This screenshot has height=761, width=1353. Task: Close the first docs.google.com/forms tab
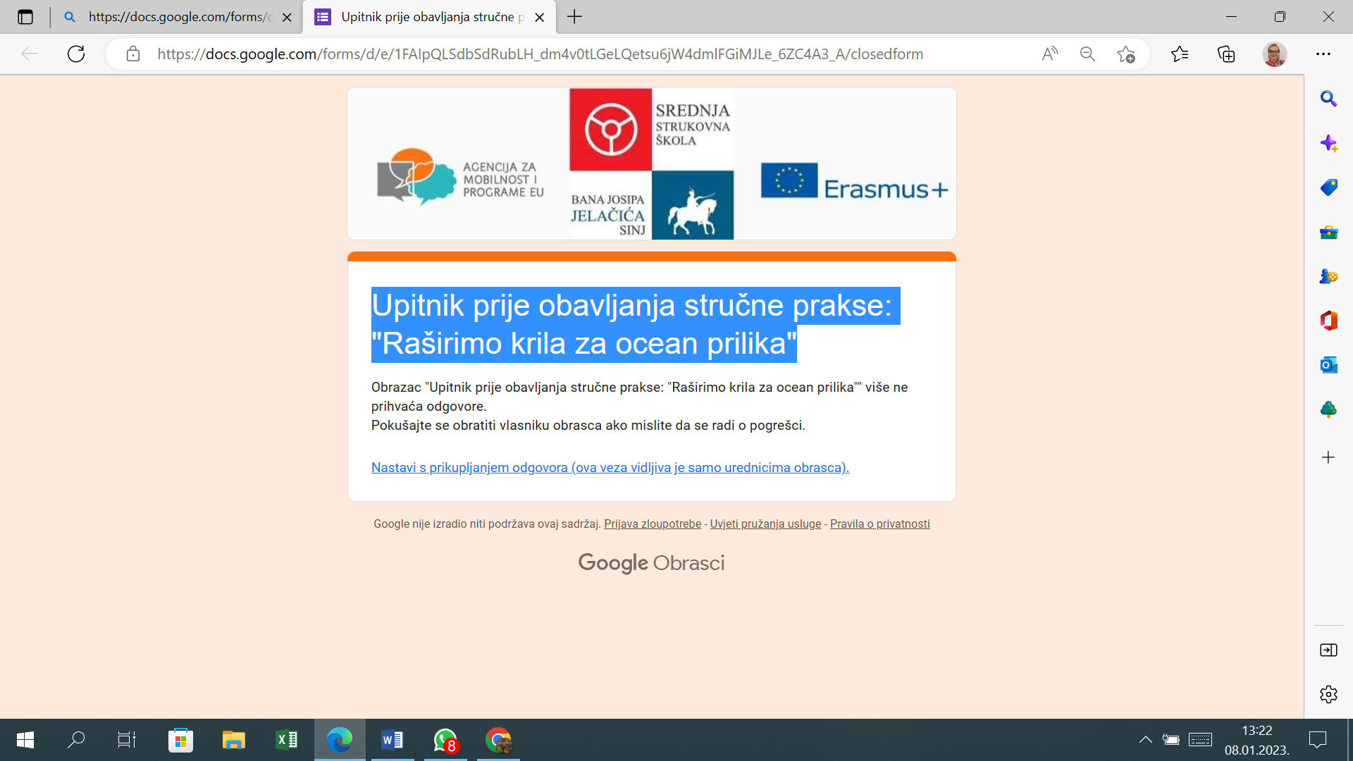(x=287, y=18)
